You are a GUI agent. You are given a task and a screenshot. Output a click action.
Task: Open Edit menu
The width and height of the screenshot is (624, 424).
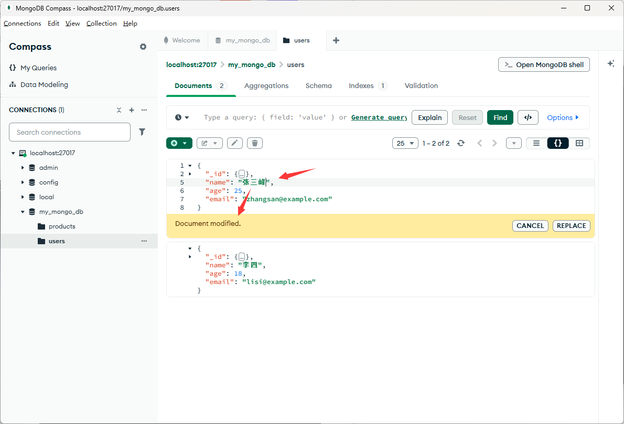click(x=53, y=24)
